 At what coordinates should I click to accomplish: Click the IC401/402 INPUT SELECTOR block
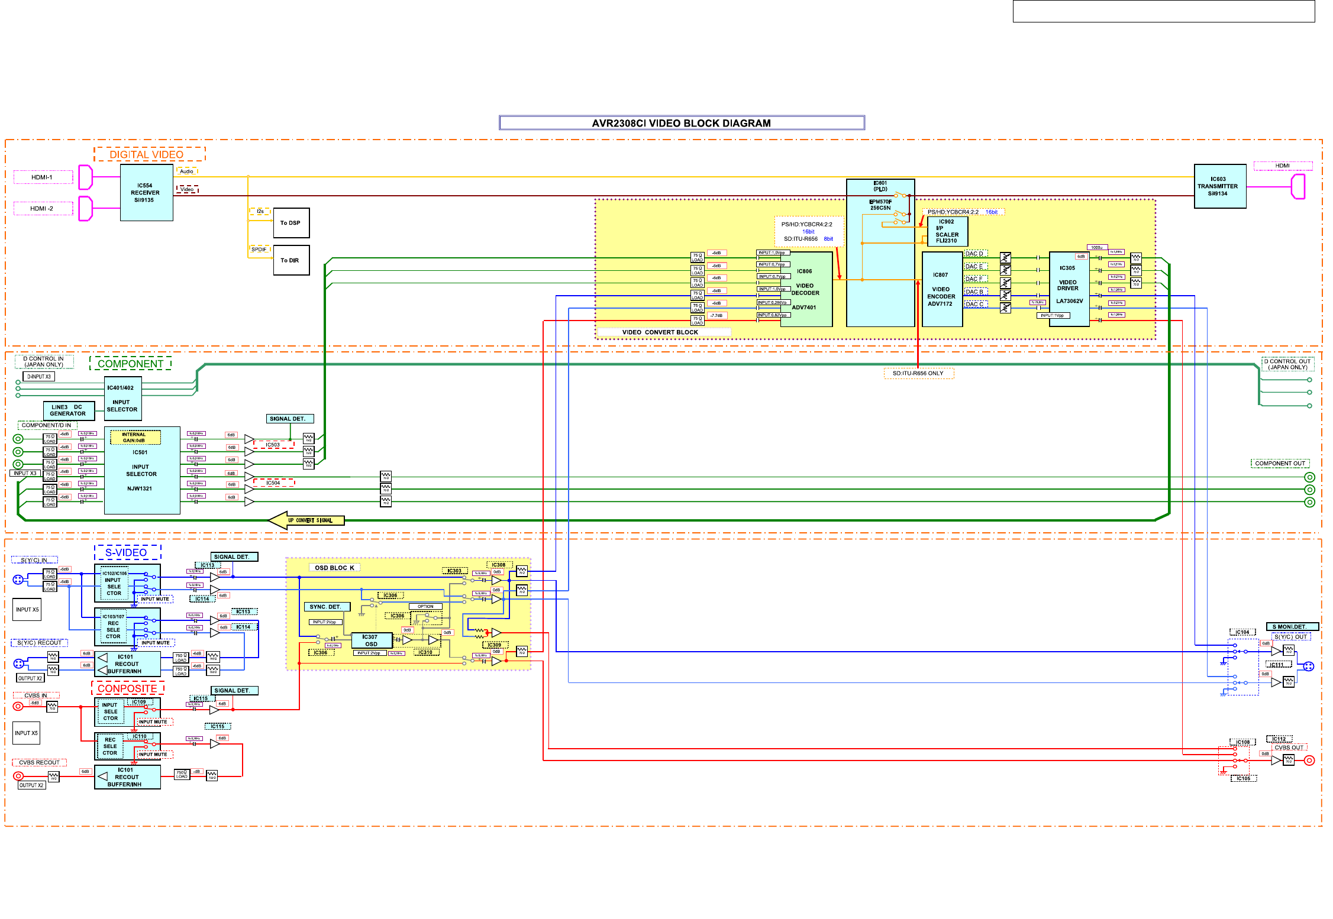(x=122, y=399)
